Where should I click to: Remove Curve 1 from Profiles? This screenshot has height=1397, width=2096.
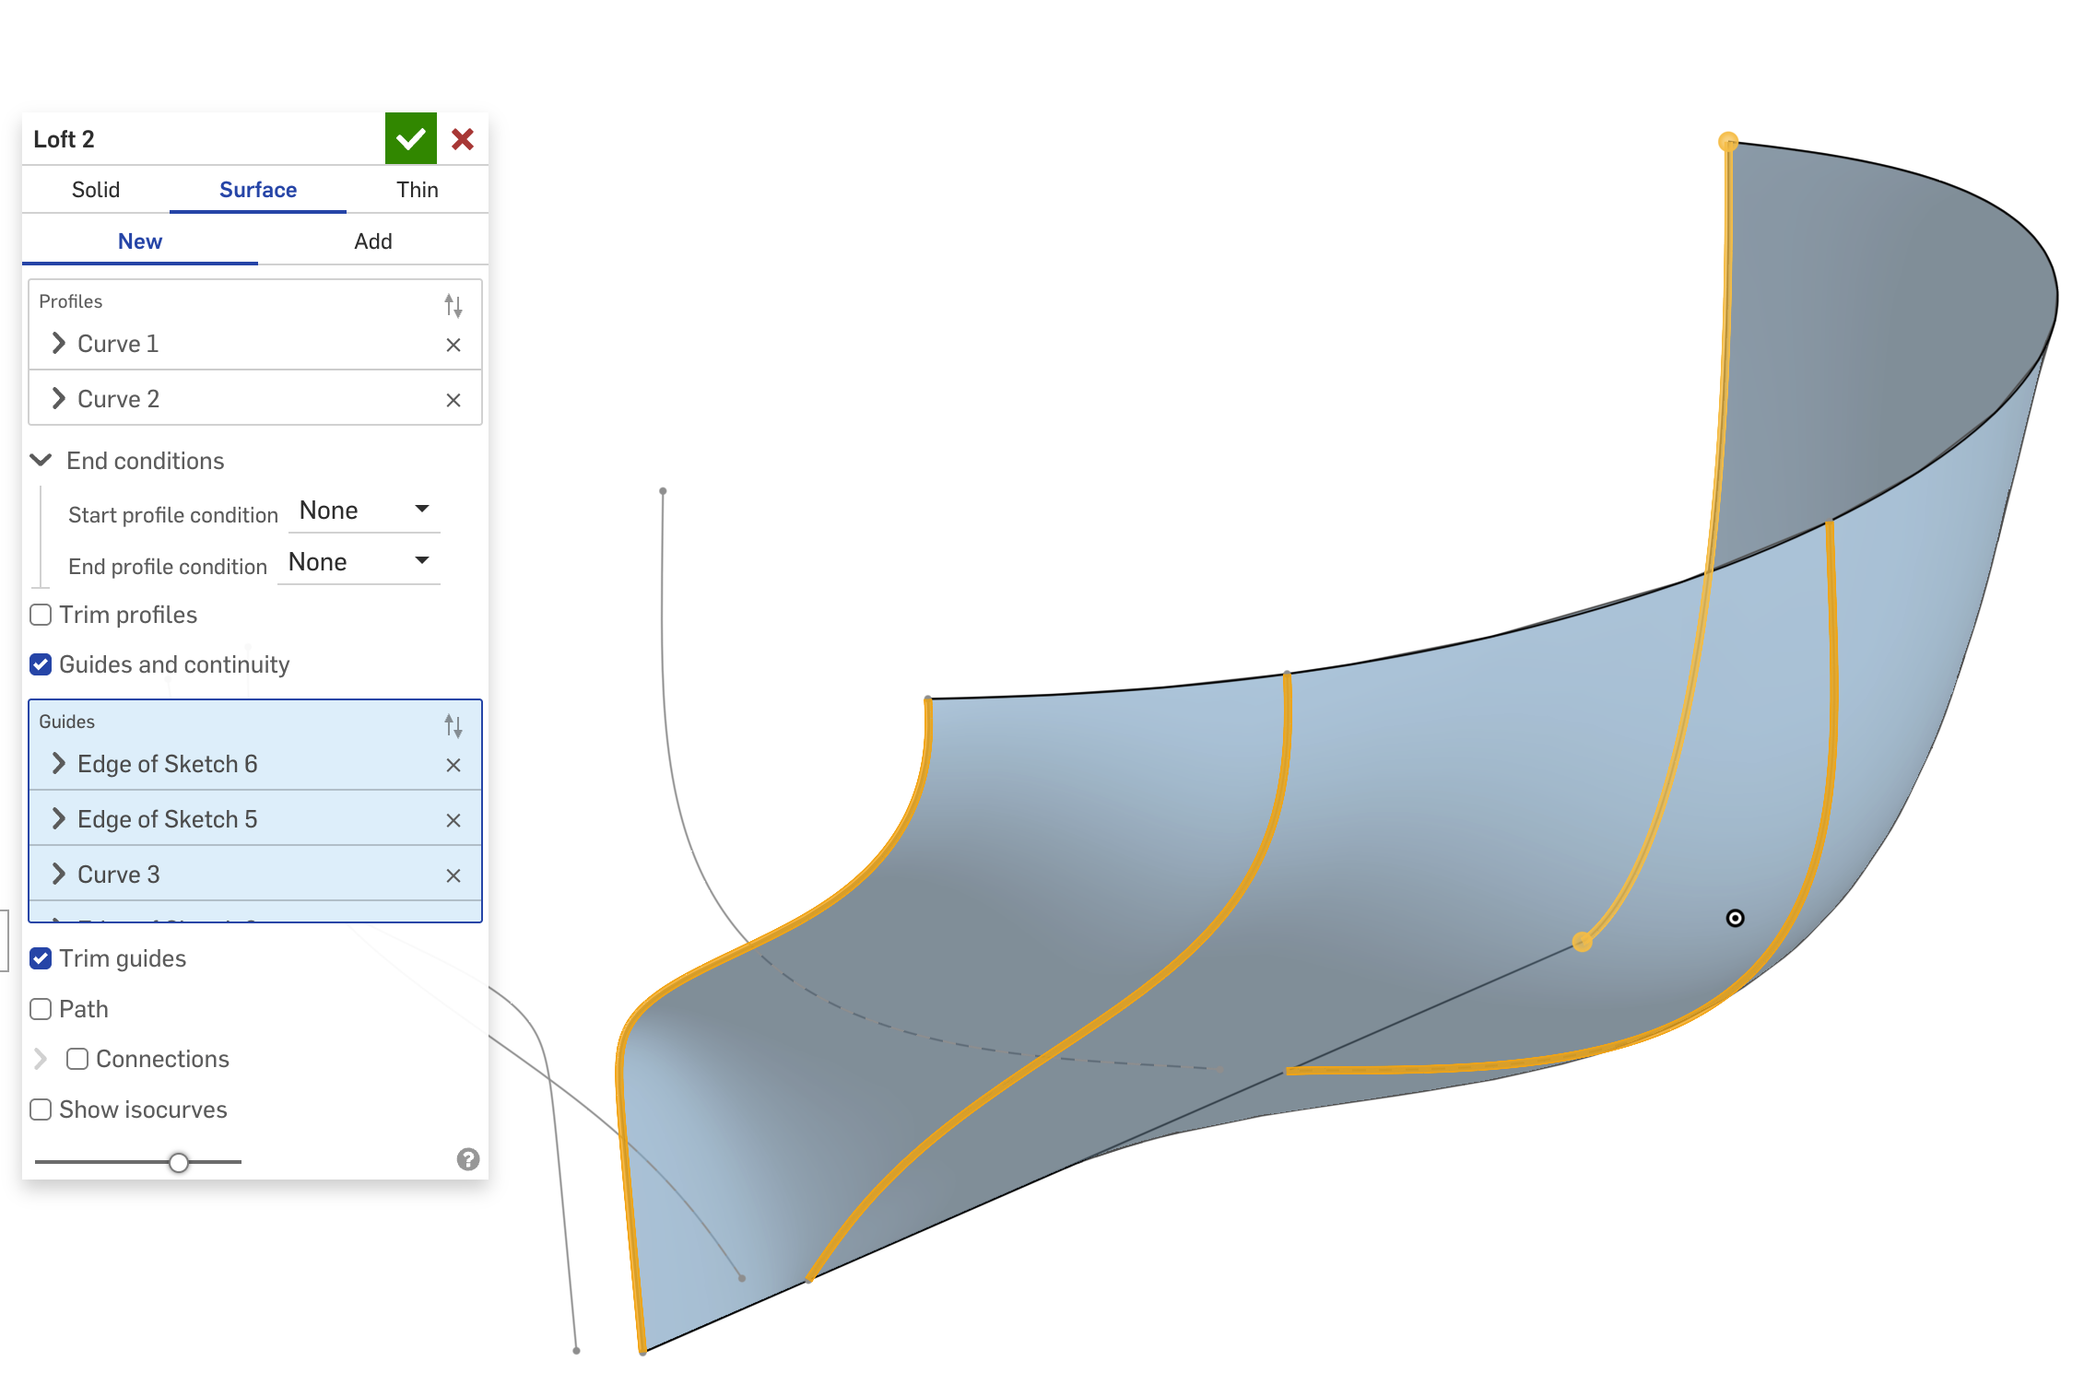pos(453,345)
